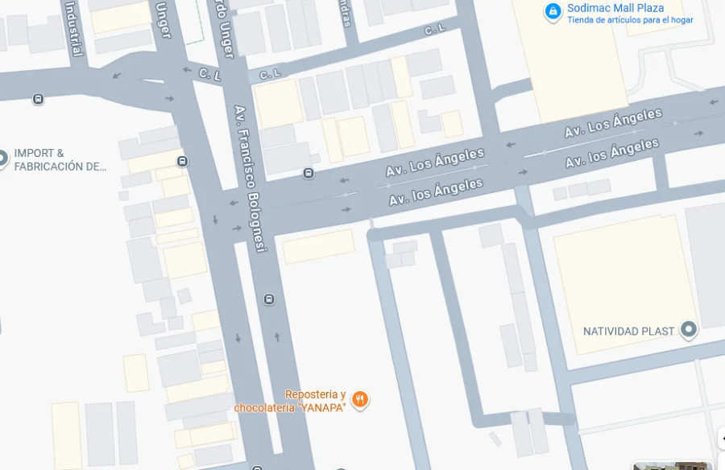725x470 pixels.
Task: Open the Street View photo thumbnail
Action: (673, 466)
